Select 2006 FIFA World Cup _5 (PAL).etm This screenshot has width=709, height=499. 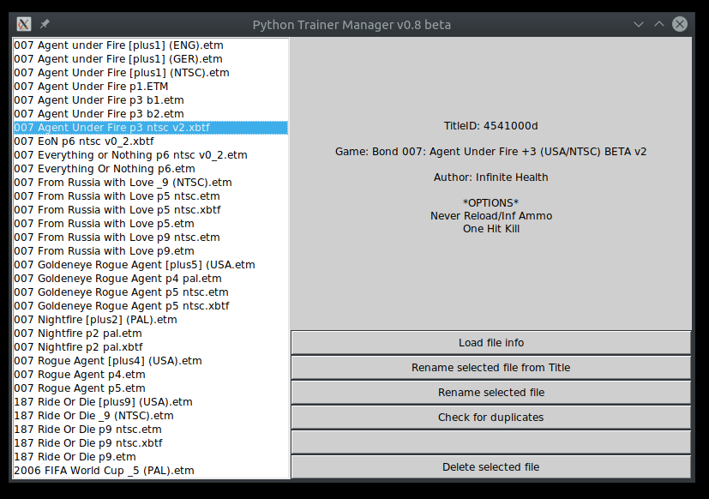[151, 471]
